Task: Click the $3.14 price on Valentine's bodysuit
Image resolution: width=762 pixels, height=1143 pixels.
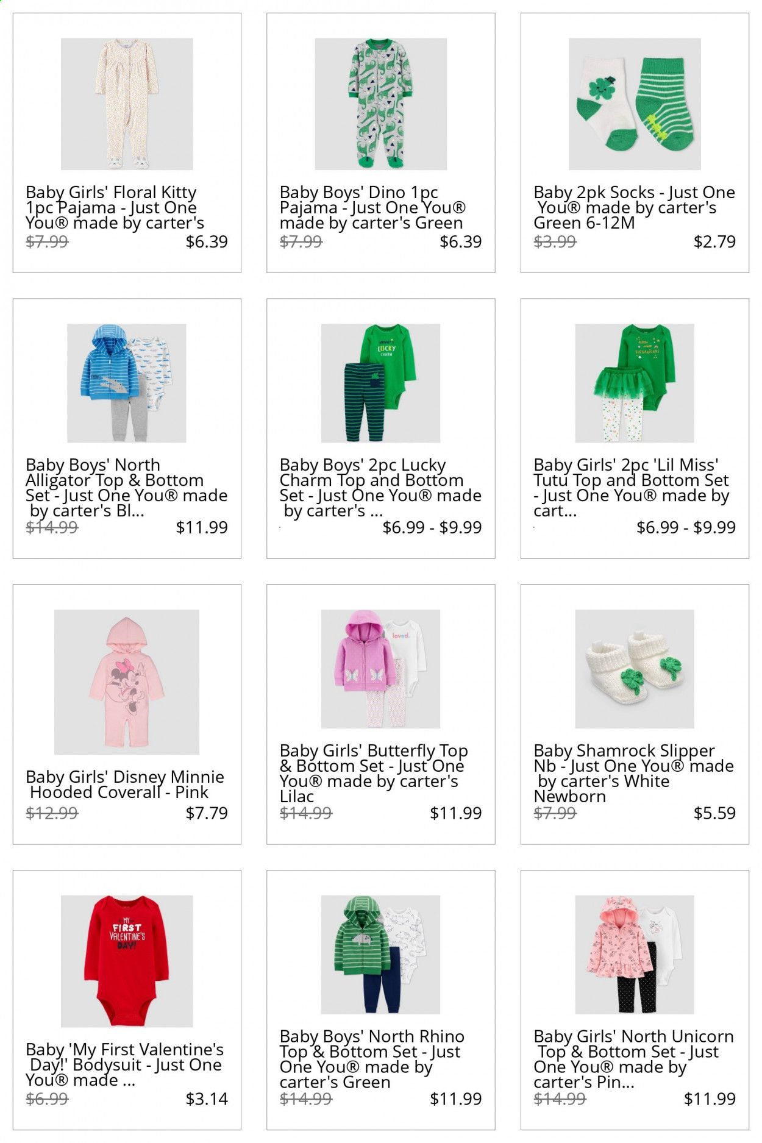Action: pos(207,1099)
